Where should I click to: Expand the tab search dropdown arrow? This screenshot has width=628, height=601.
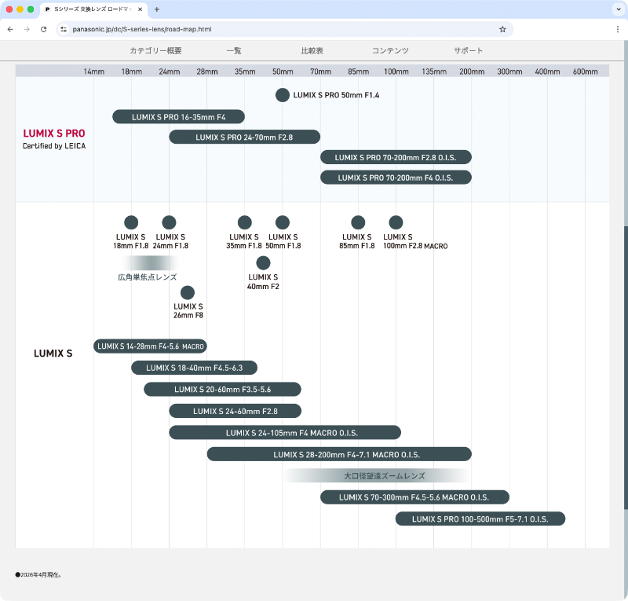pos(619,9)
